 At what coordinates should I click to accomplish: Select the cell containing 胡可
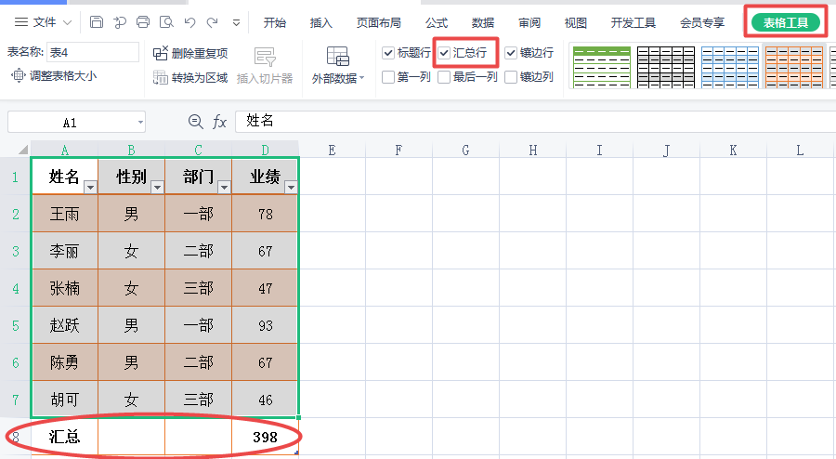[x=64, y=400]
